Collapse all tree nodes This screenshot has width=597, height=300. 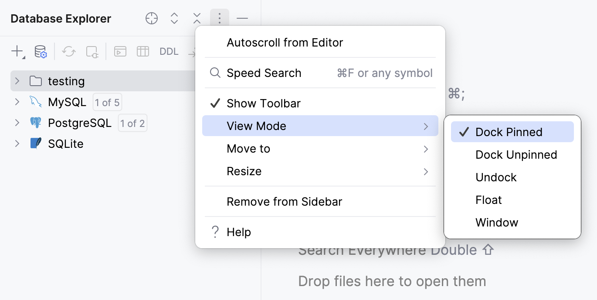tap(197, 18)
